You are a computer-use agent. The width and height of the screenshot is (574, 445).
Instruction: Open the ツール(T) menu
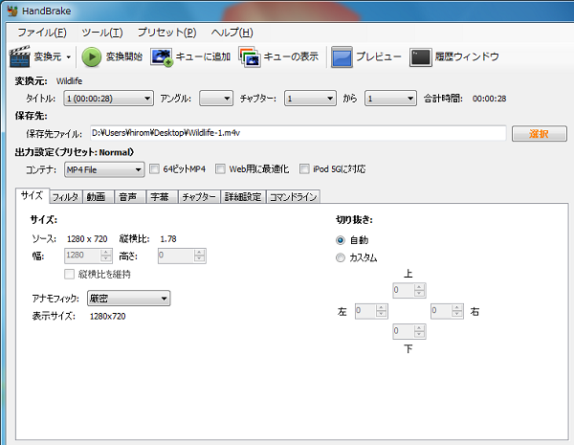click(x=102, y=33)
